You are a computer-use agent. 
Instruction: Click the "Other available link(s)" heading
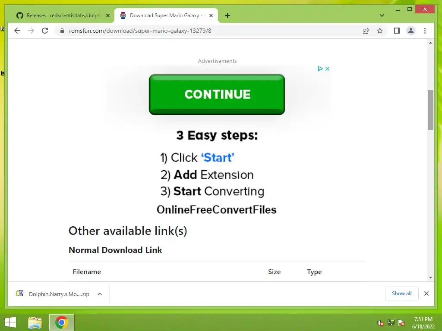pyautogui.click(x=128, y=231)
